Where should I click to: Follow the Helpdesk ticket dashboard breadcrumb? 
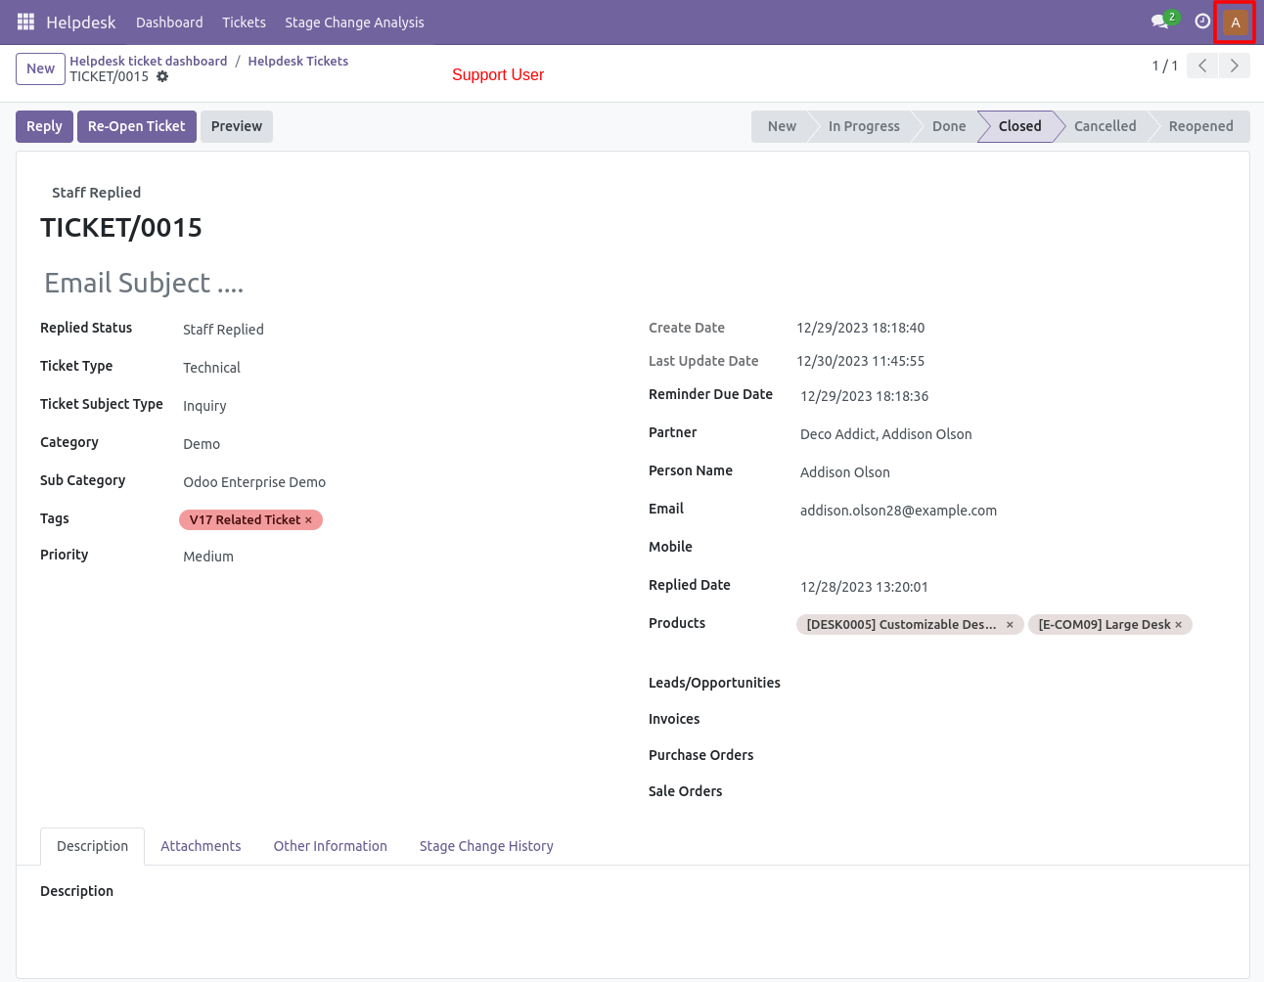click(149, 61)
